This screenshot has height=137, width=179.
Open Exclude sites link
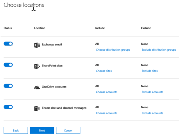(150, 71)
